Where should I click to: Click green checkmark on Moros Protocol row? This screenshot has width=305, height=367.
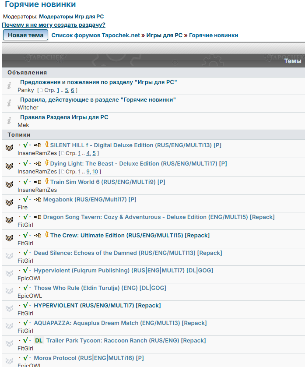click(25, 358)
